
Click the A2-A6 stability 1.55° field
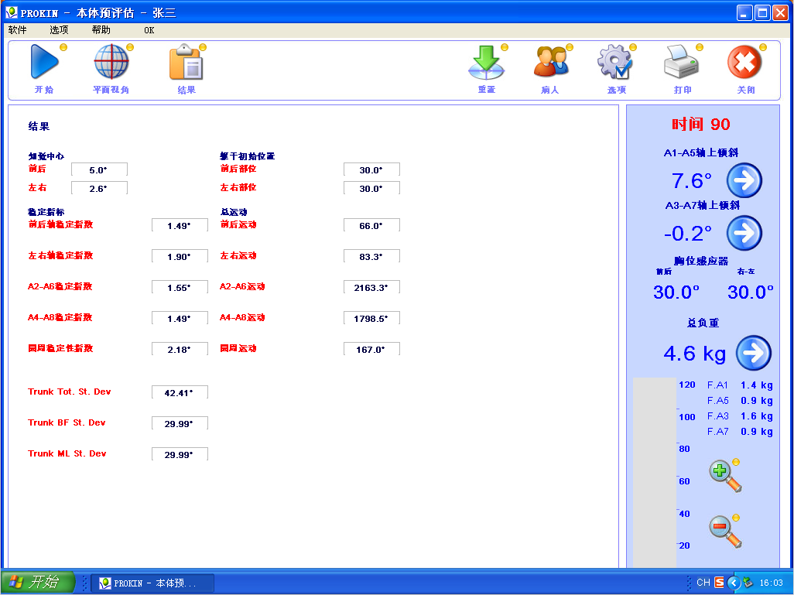click(x=180, y=287)
